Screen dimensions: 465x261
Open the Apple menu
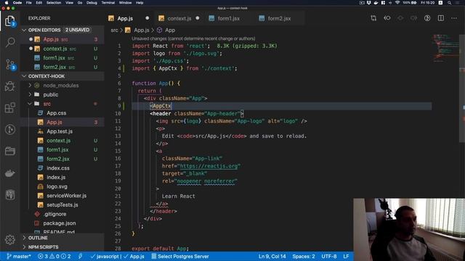[7, 3]
